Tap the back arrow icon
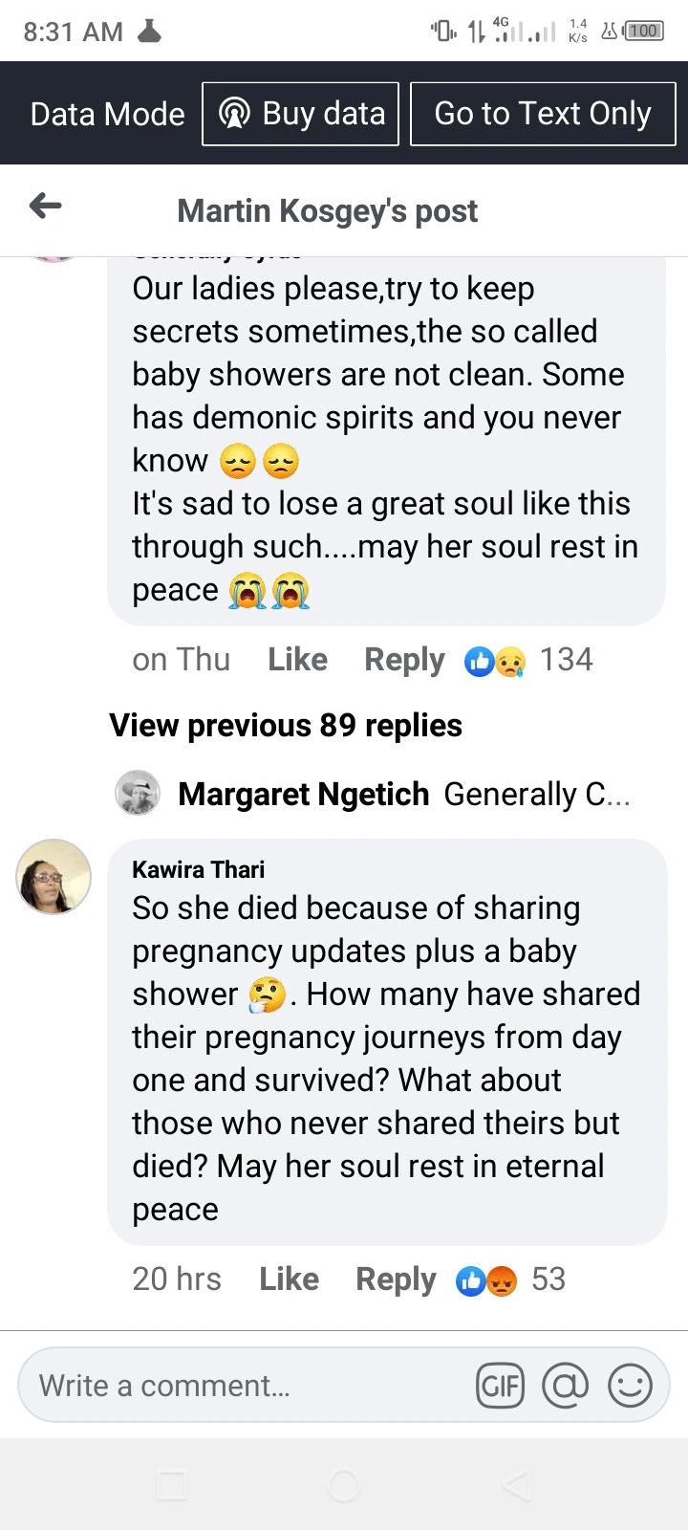Screen dimensions: 688x1530 pyautogui.click(x=45, y=206)
